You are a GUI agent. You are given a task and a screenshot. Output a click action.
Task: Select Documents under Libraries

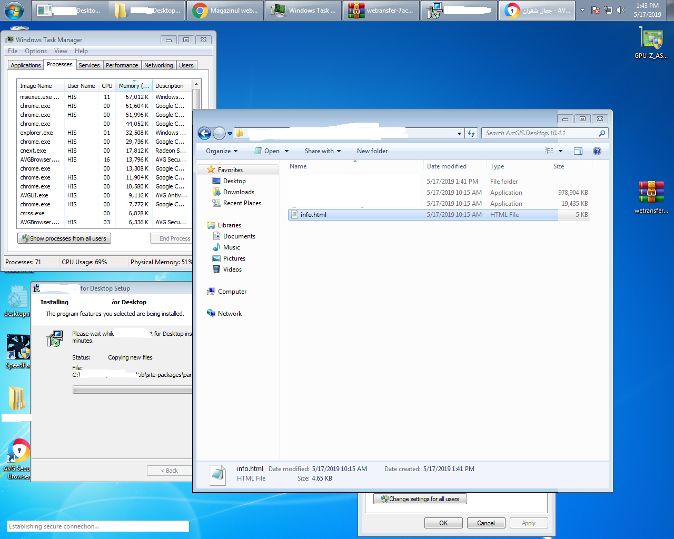point(239,236)
